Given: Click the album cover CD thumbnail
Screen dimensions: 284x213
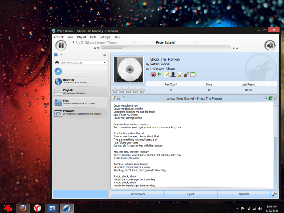Looking at the screenshot, I should tap(128, 69).
